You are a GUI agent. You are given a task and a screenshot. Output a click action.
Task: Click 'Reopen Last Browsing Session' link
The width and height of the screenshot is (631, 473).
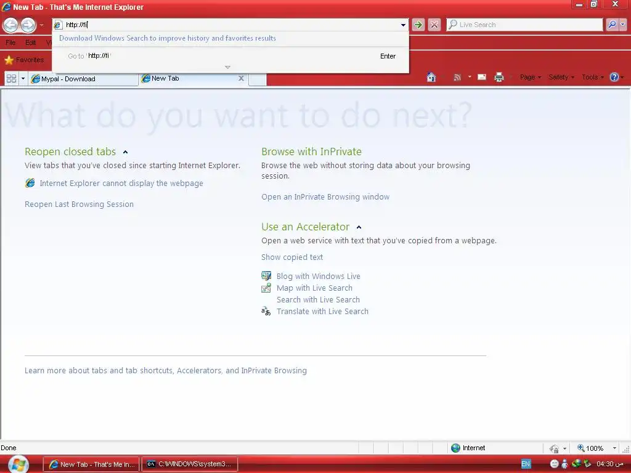[x=79, y=204]
